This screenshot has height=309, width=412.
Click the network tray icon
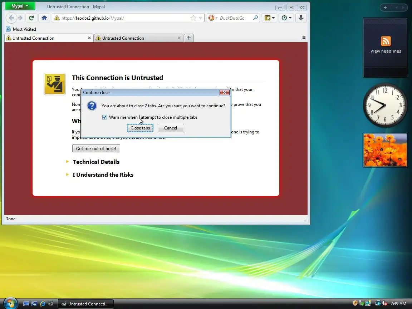click(378, 303)
